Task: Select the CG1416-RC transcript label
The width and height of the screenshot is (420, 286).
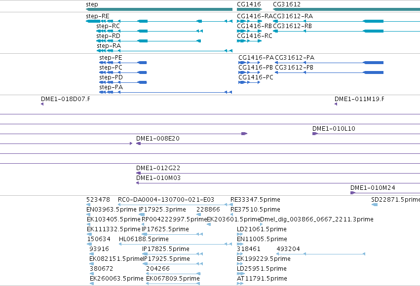Action: tap(255, 36)
